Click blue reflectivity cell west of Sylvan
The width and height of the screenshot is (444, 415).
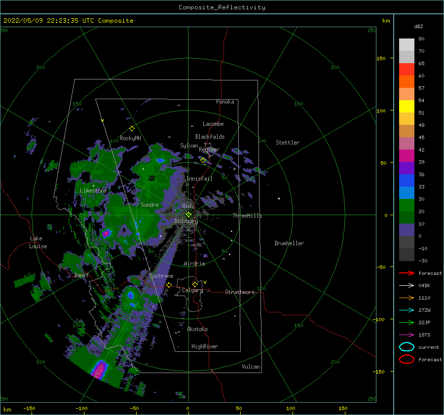(160, 160)
